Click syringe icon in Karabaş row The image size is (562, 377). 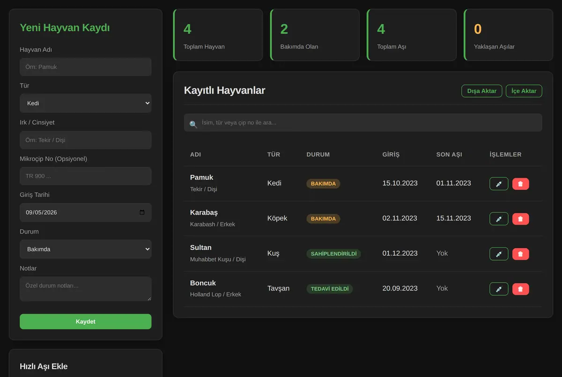tap(499, 219)
